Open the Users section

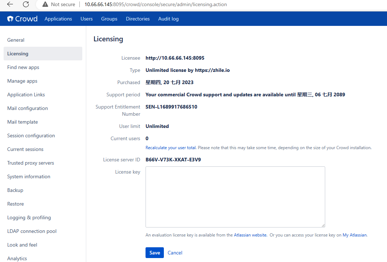click(x=86, y=19)
